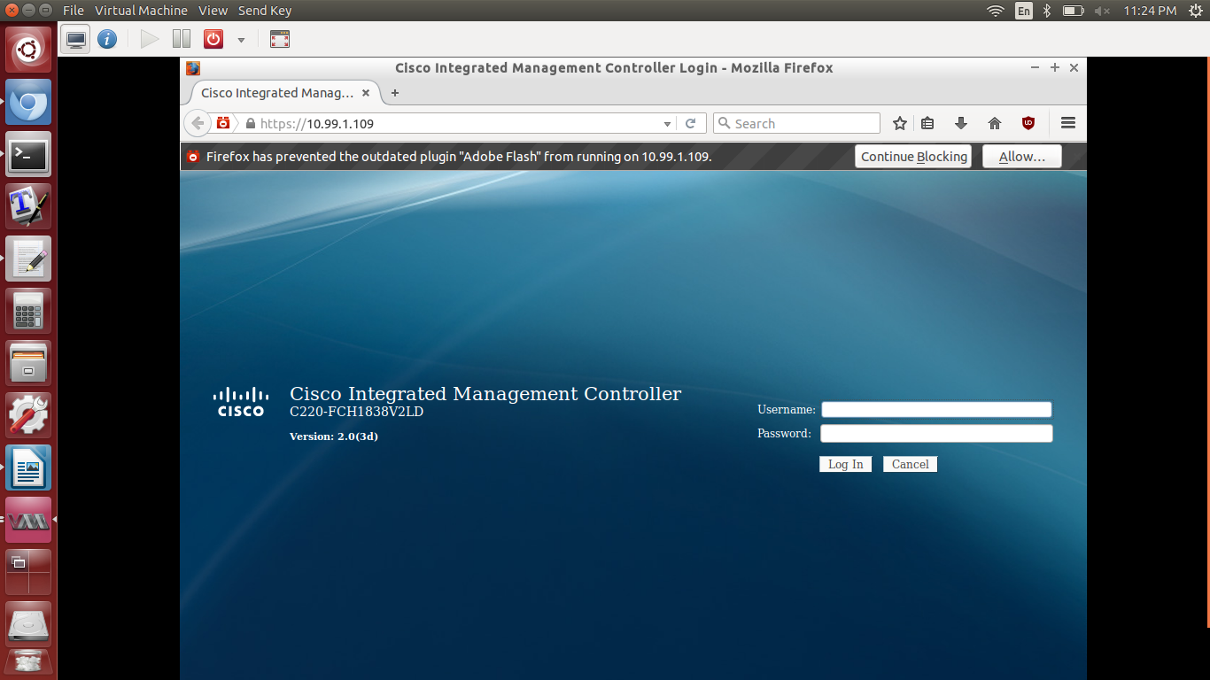This screenshot has width=1210, height=680.
Task: Open a new Firefox tab
Action: (395, 93)
